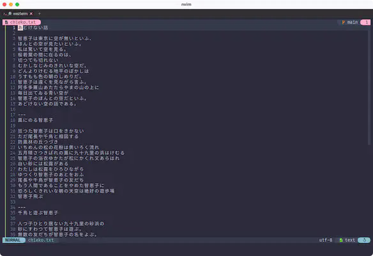The image size is (373, 256).
Task: Place cursor on line 18 heading 風にのる智恵子
Action: (x=35, y=120)
